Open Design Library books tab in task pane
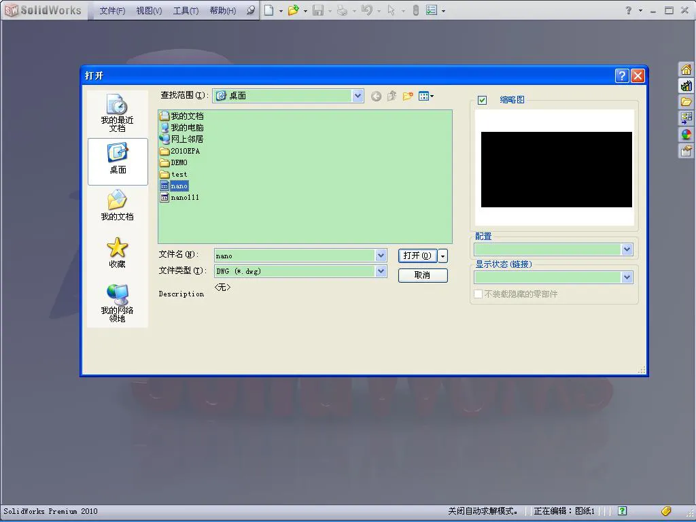 click(686, 86)
